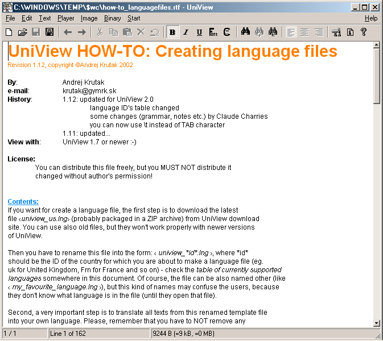Center align the text
383x341 pixels.
(x=304, y=32)
